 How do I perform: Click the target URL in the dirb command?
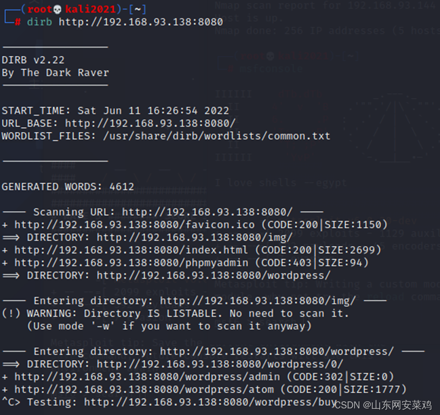pos(141,22)
